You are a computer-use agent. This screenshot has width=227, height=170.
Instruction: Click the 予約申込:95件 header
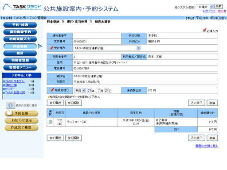point(22,75)
